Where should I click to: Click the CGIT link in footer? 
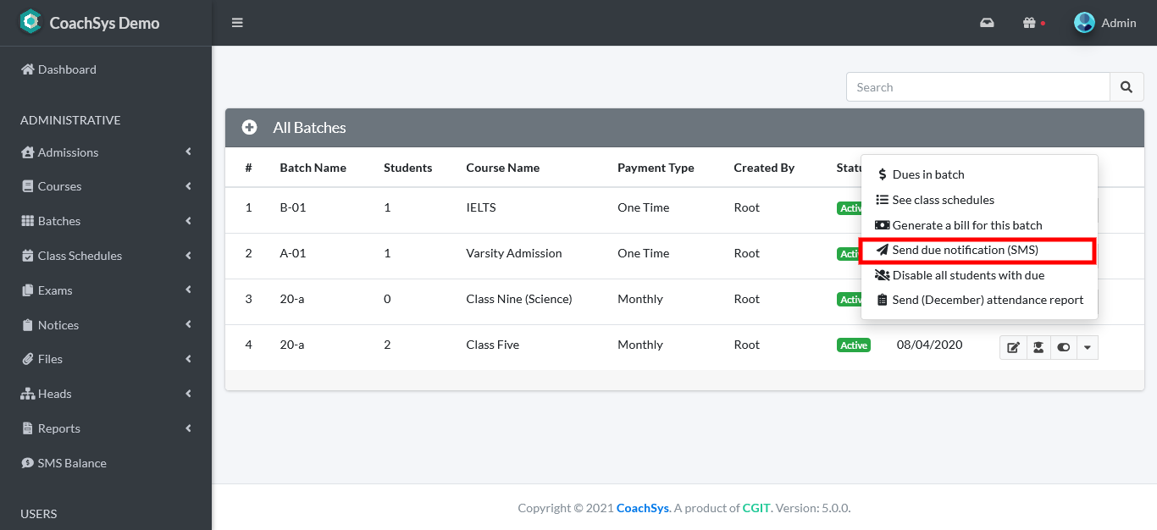[756, 508]
